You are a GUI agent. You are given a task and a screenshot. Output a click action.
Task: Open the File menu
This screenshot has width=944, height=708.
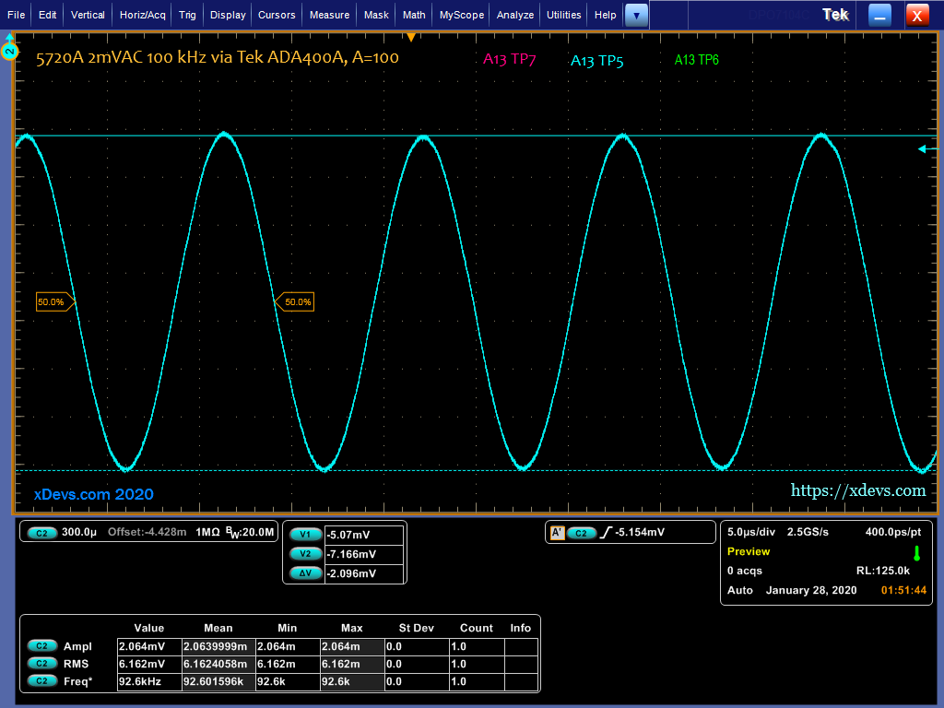[x=16, y=15]
